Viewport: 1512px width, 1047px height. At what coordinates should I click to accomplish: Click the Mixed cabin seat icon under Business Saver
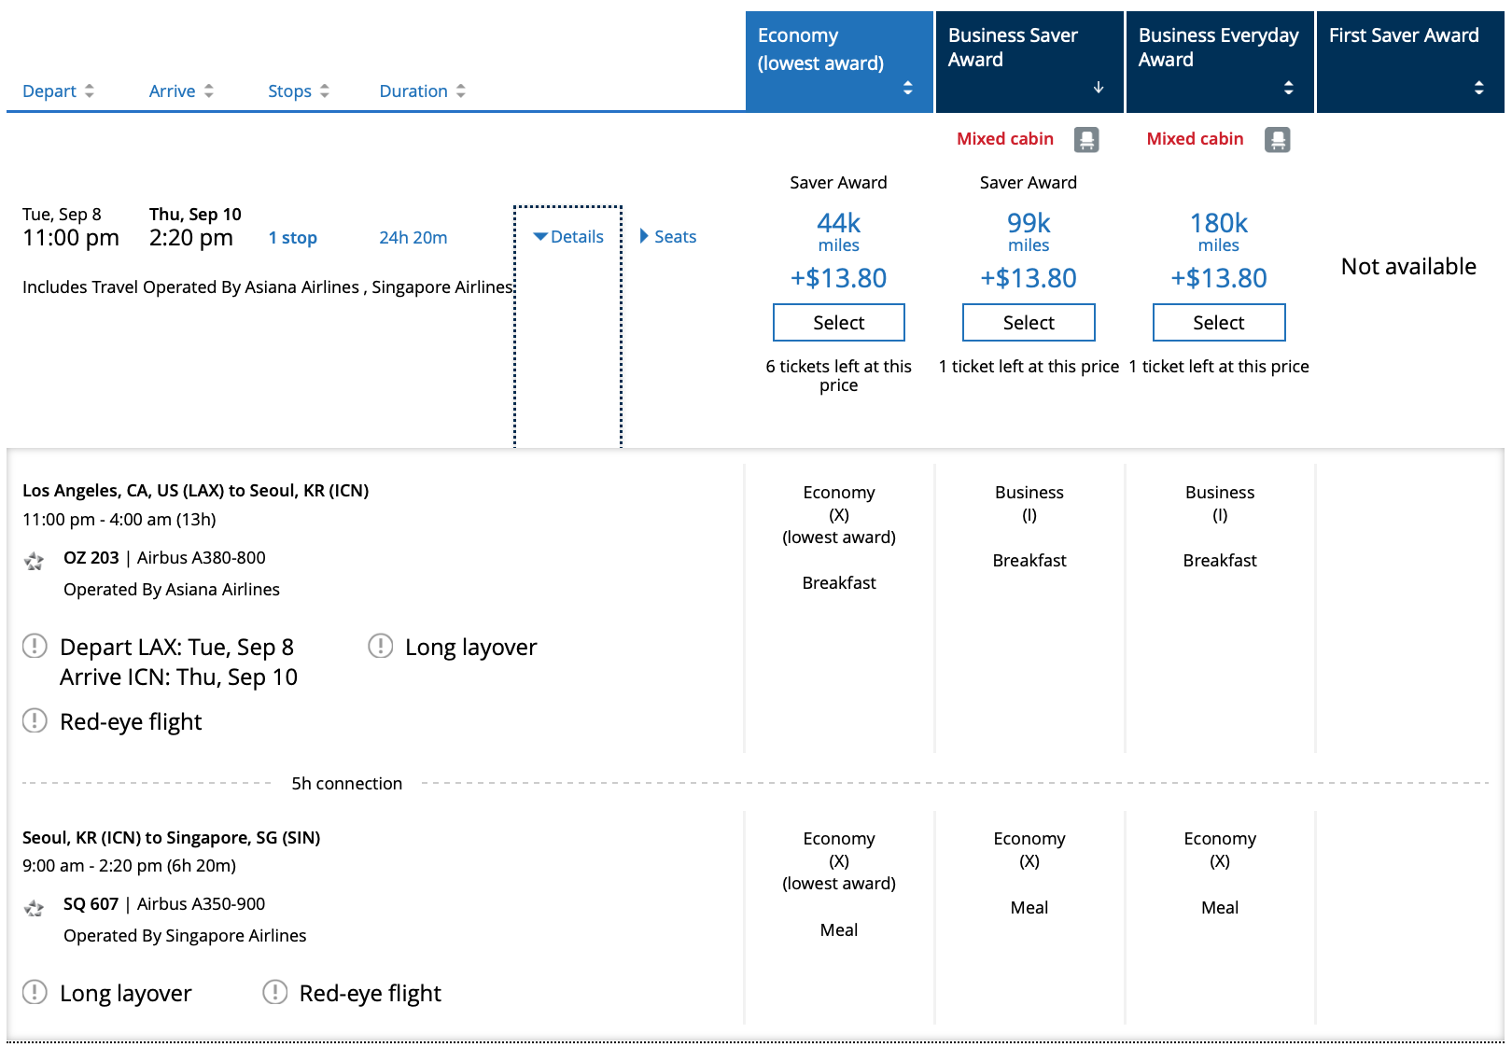coord(1085,140)
